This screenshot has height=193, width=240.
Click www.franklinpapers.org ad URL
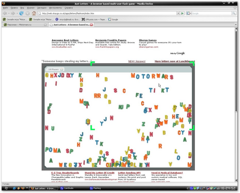107,47
